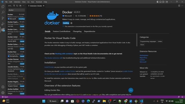Open the weather widget on taskbar

point(6,101)
